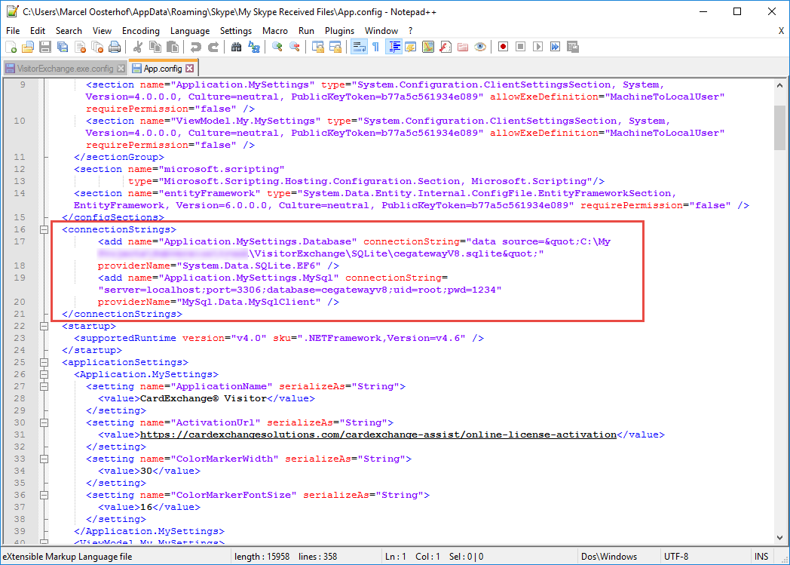
Task: Zoom out with the magnifier minus icon
Action: point(295,48)
